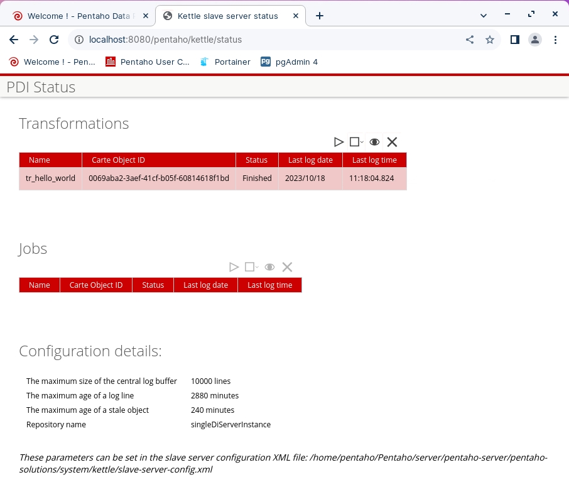Click the Transformations Name column header
The image size is (569, 487).
pos(50,160)
